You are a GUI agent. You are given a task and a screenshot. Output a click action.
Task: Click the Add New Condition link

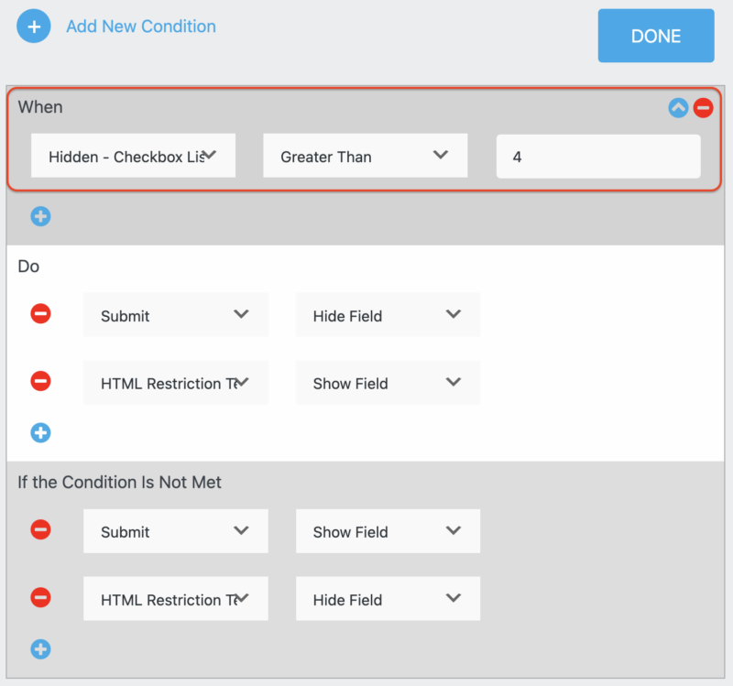(x=140, y=26)
